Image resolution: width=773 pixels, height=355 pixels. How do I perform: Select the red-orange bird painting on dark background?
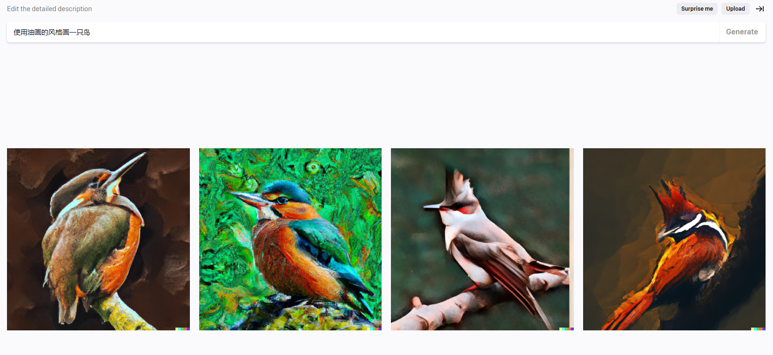click(674, 239)
